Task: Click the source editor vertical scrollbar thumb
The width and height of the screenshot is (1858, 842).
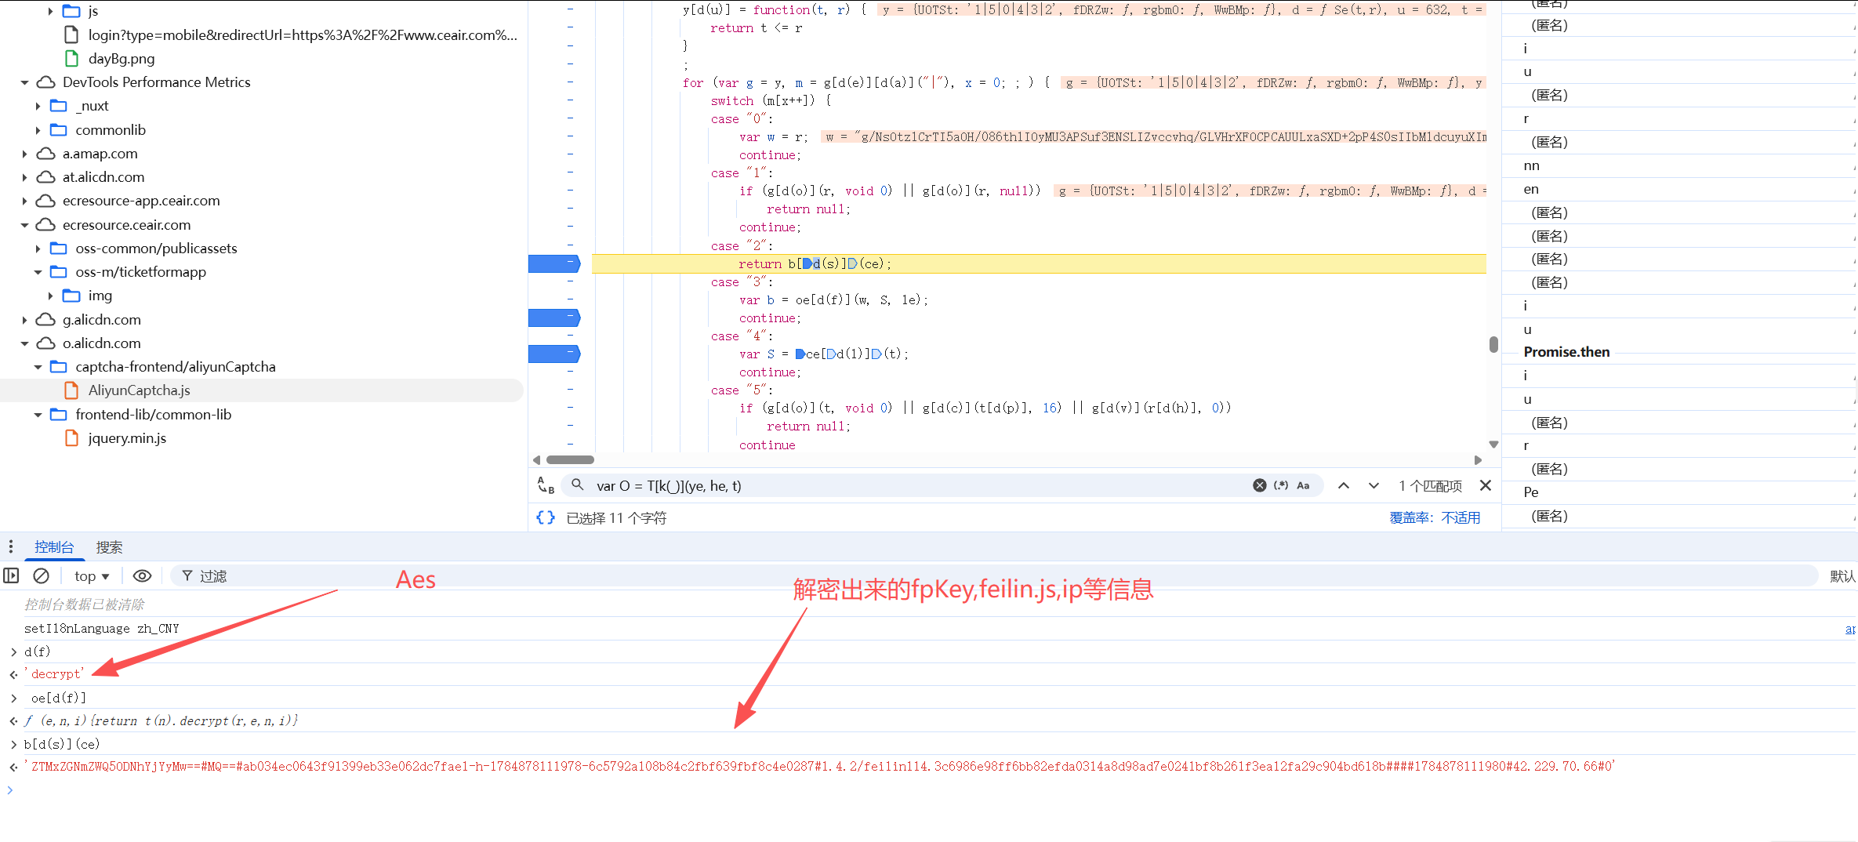Action: (x=1493, y=344)
